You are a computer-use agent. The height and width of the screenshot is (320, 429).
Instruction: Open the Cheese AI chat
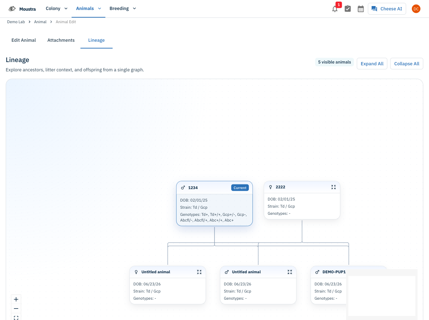click(x=387, y=9)
